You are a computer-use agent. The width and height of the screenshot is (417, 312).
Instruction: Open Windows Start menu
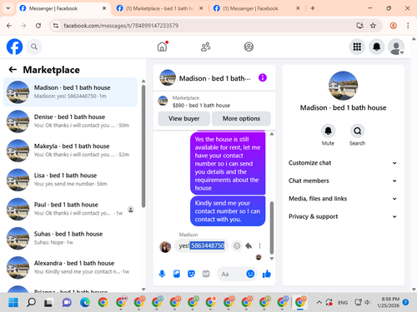[13, 302]
